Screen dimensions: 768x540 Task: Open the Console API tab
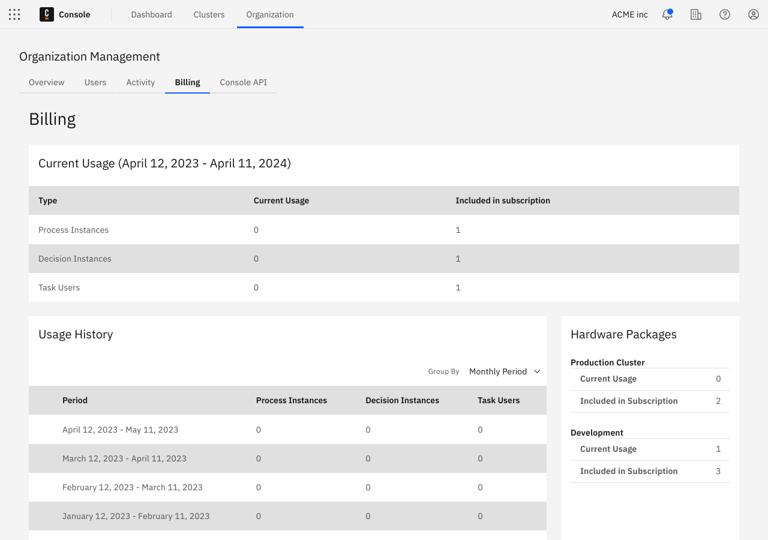(x=243, y=82)
